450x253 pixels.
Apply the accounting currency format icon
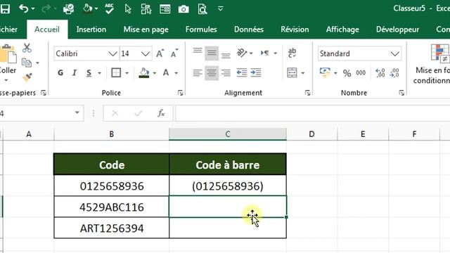pos(325,73)
